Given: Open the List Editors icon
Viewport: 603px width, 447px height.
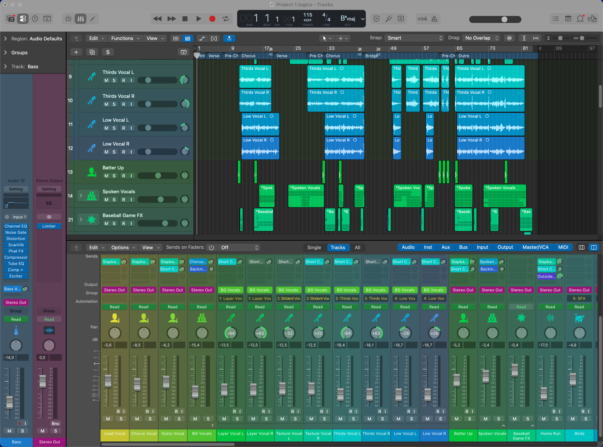Looking at the screenshot, I should 556,19.
